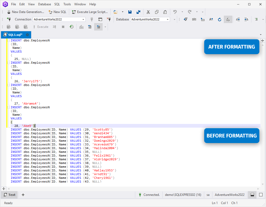Click the Paste icon in toolbar
The height and width of the screenshot is (207, 266).
[165, 12]
